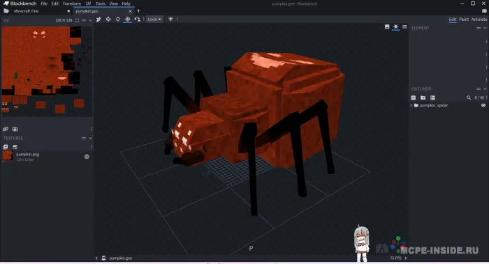Open UV toolbar more options
This screenshot has height=264, width=489.
pyautogui.click(x=92, y=129)
